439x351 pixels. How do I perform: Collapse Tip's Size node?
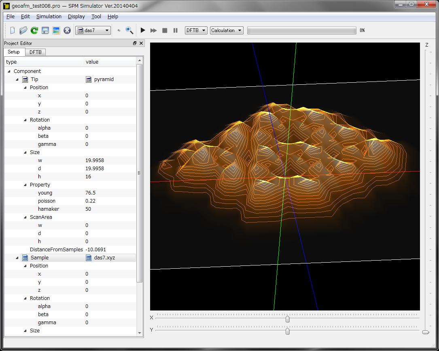coord(25,152)
